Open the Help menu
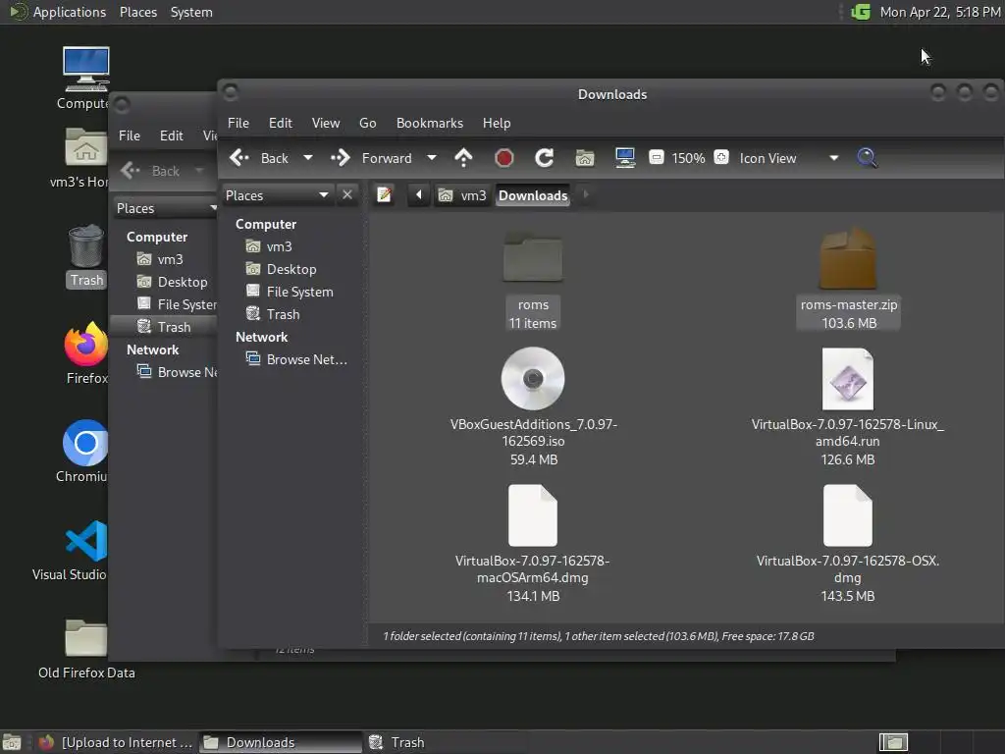1005x754 pixels. pos(497,123)
